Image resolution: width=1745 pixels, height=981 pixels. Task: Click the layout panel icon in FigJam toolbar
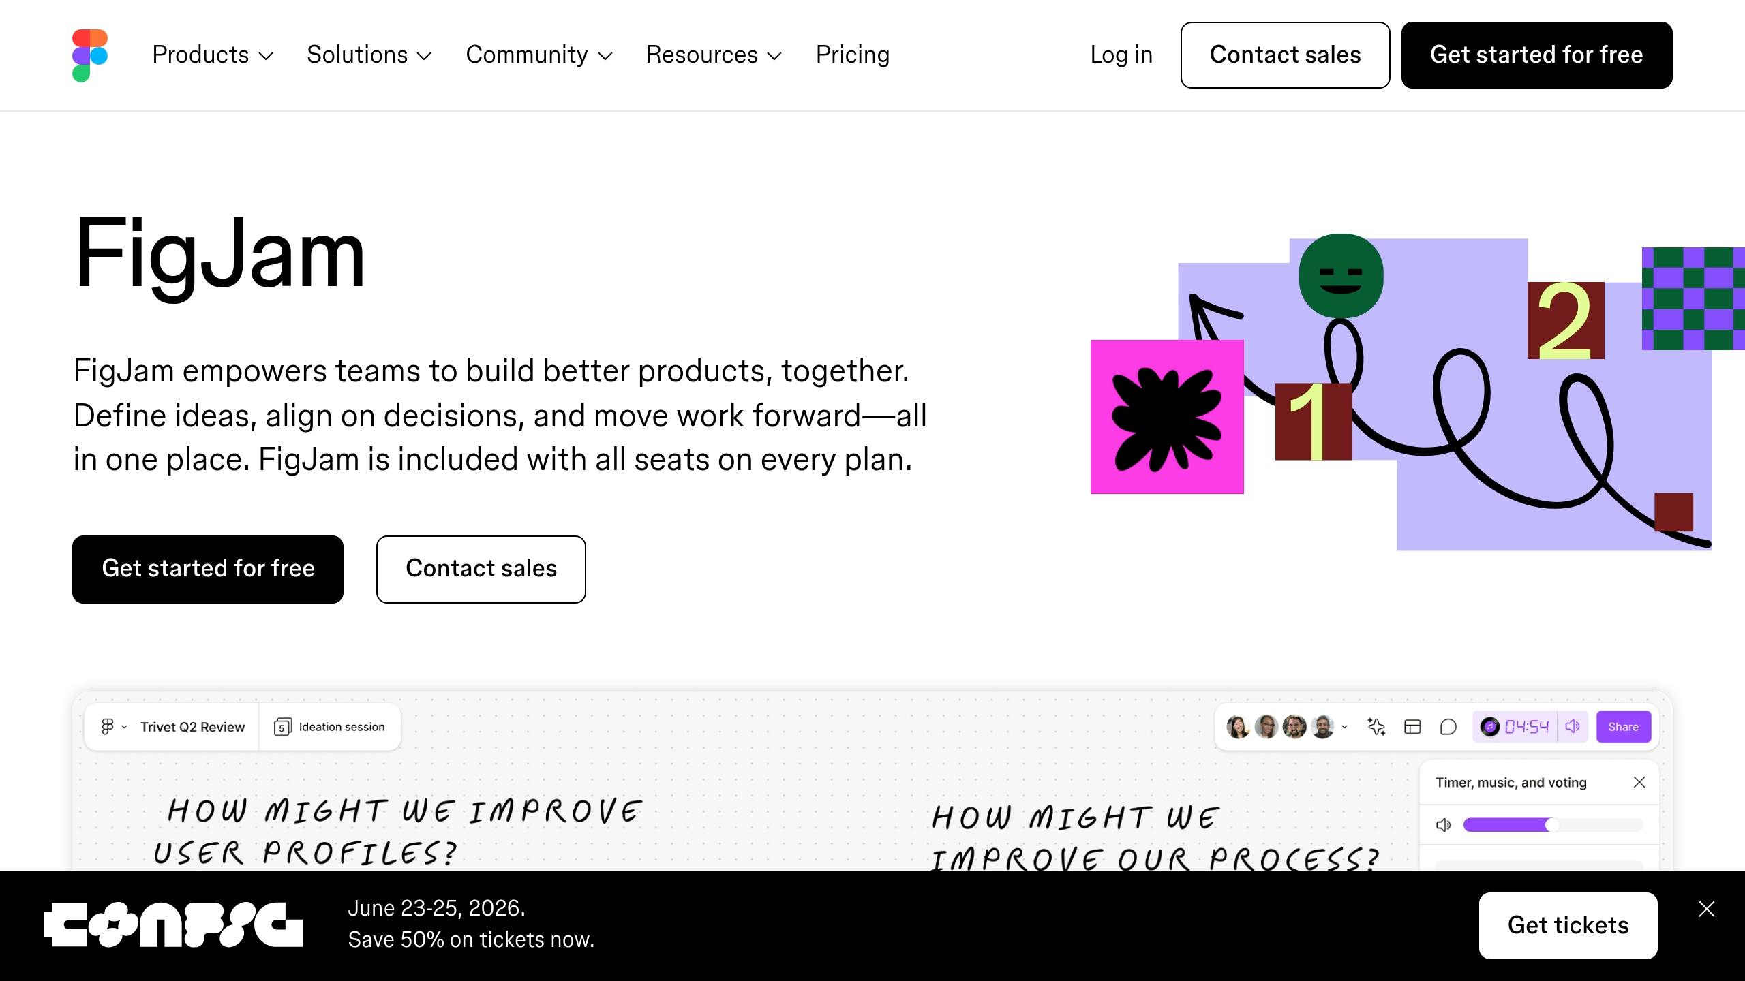(1412, 727)
